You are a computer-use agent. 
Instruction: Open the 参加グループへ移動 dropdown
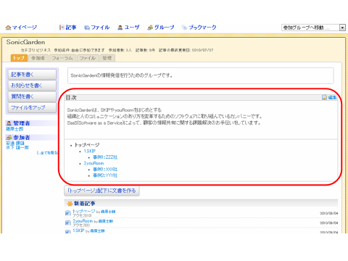pos(313,28)
